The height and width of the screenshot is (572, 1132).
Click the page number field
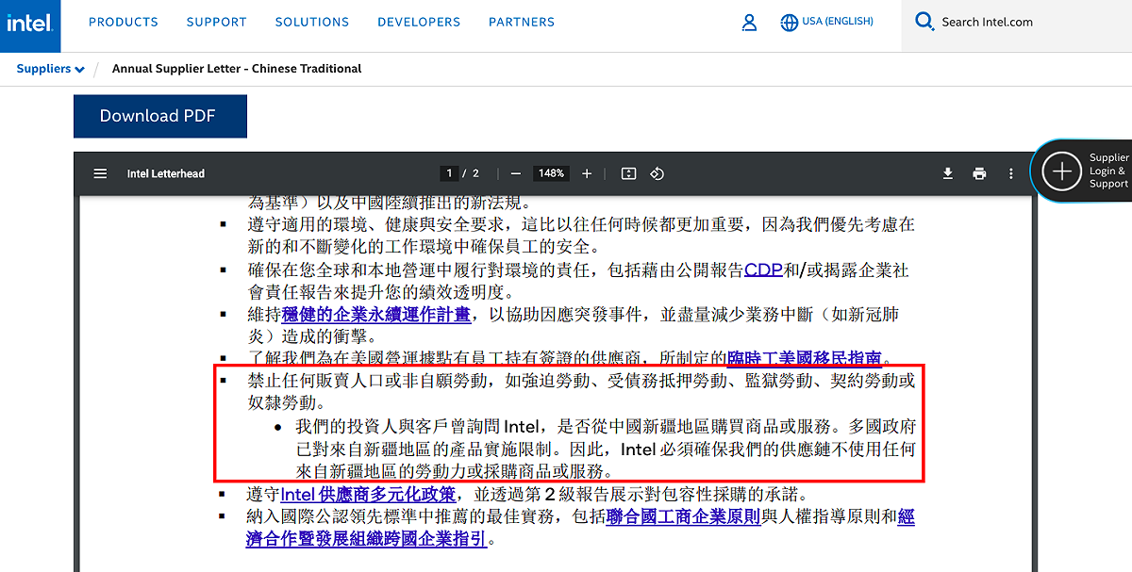tap(450, 173)
